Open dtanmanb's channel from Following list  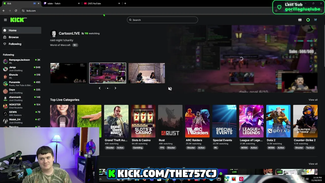coord(21,98)
